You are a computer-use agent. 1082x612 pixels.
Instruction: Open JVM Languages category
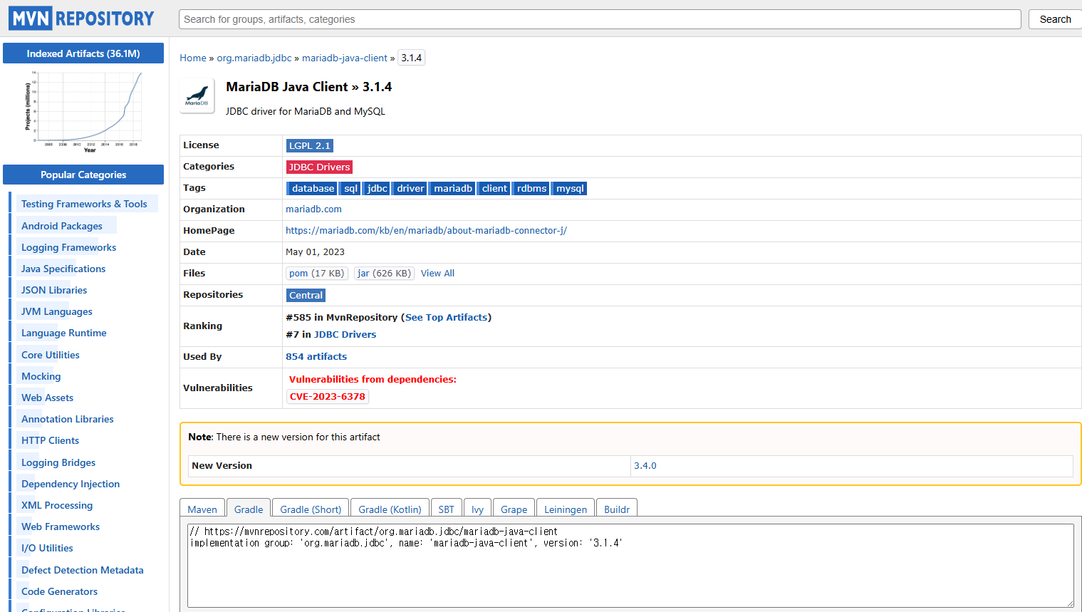click(x=57, y=311)
